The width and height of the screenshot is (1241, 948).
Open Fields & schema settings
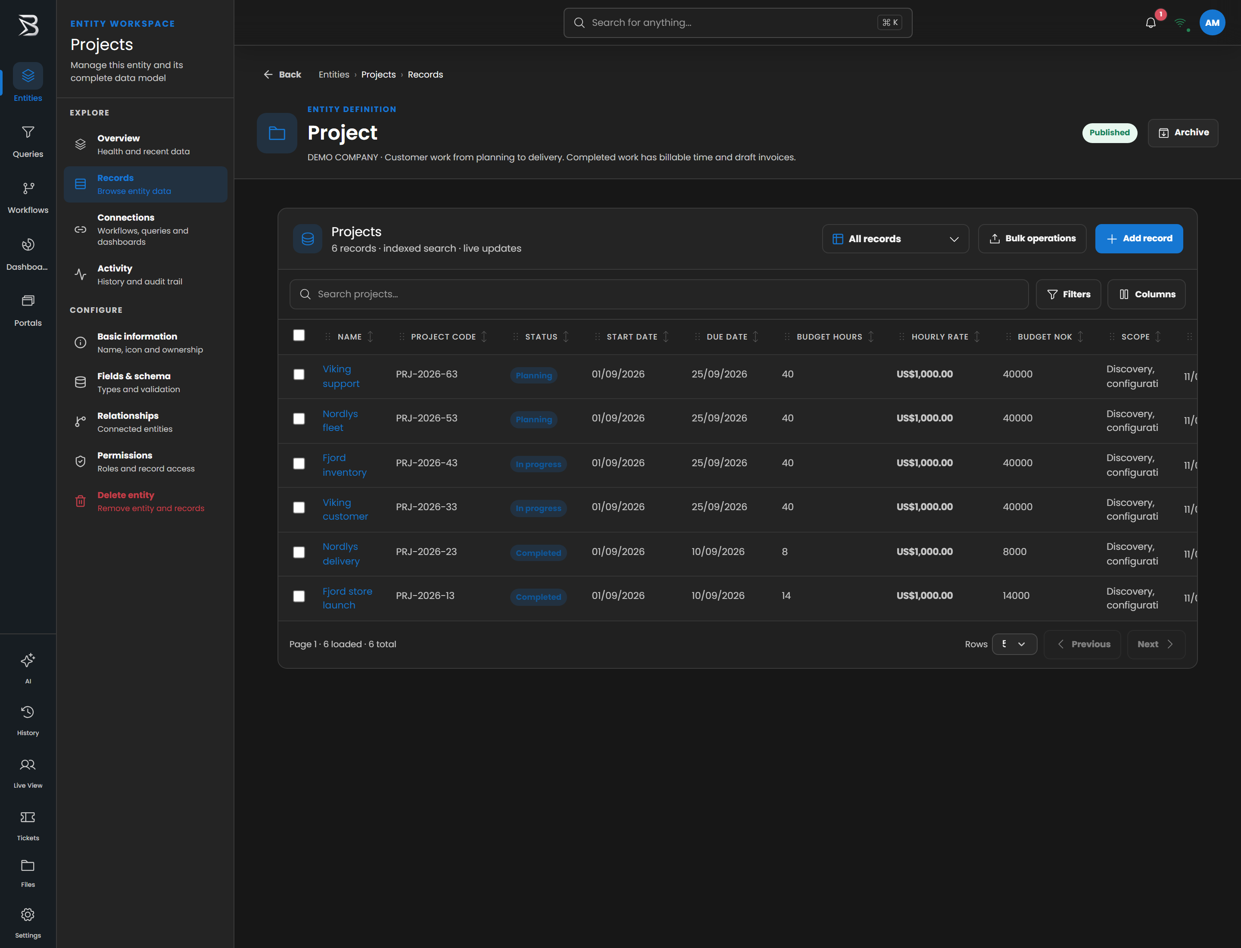point(146,382)
